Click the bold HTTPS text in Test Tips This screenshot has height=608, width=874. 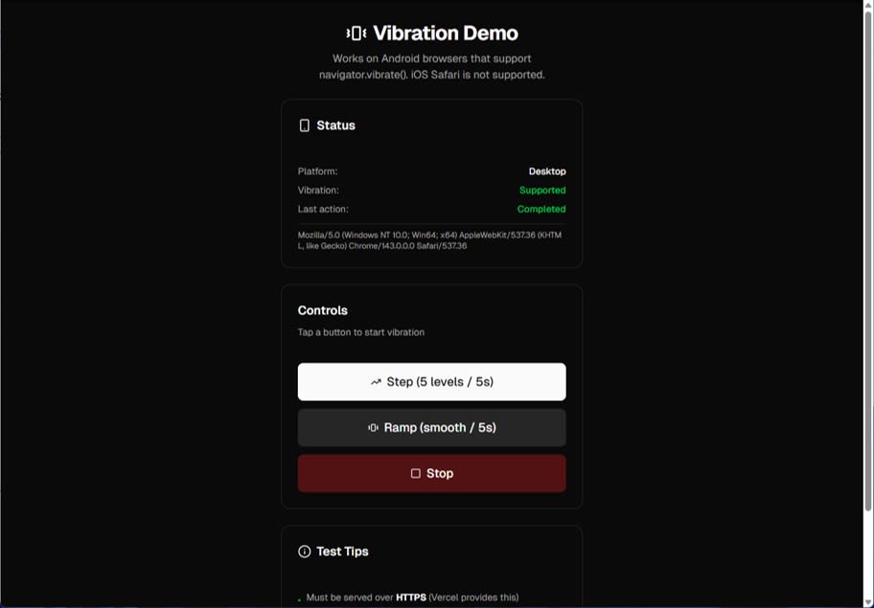coord(409,597)
